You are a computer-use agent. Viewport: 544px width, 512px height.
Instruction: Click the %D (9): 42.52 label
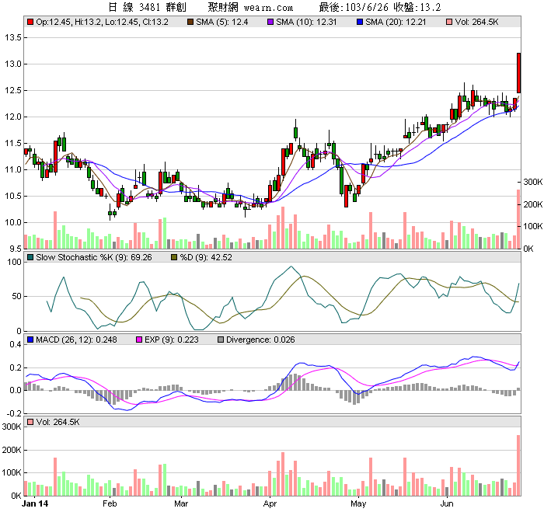tap(206, 257)
